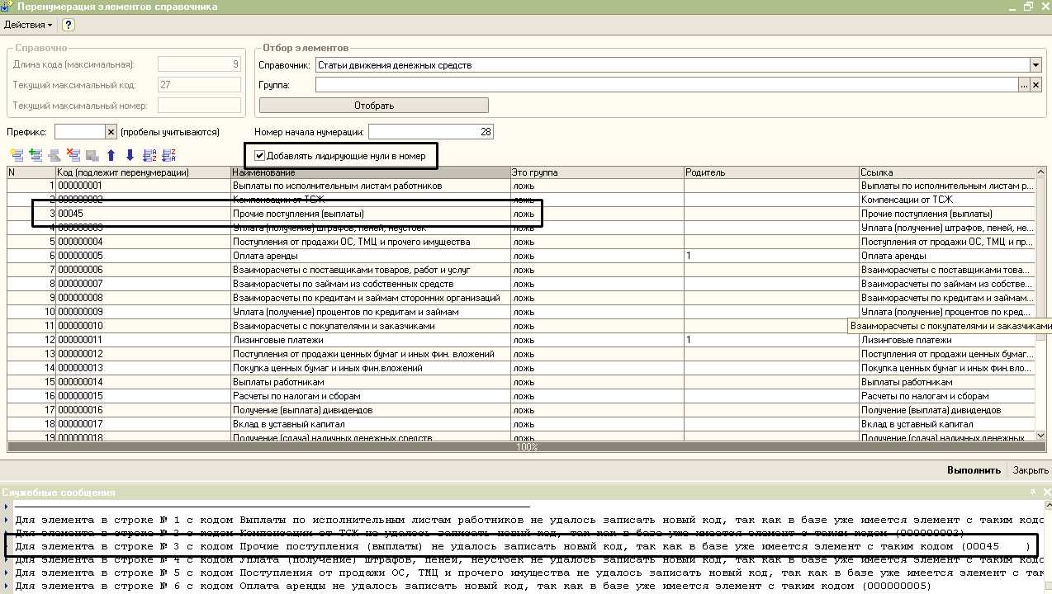Screen dimensions: 1052x594
Task: Click the Закрыть button
Action: [x=1031, y=470]
